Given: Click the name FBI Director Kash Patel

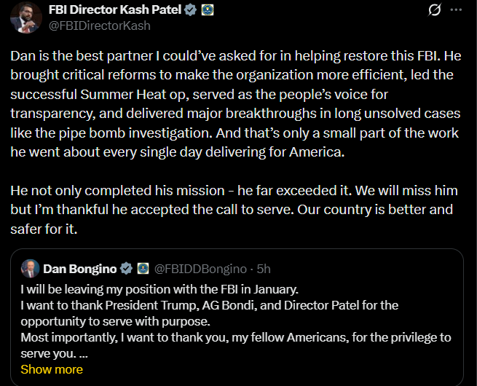Looking at the screenshot, I should point(115,11).
